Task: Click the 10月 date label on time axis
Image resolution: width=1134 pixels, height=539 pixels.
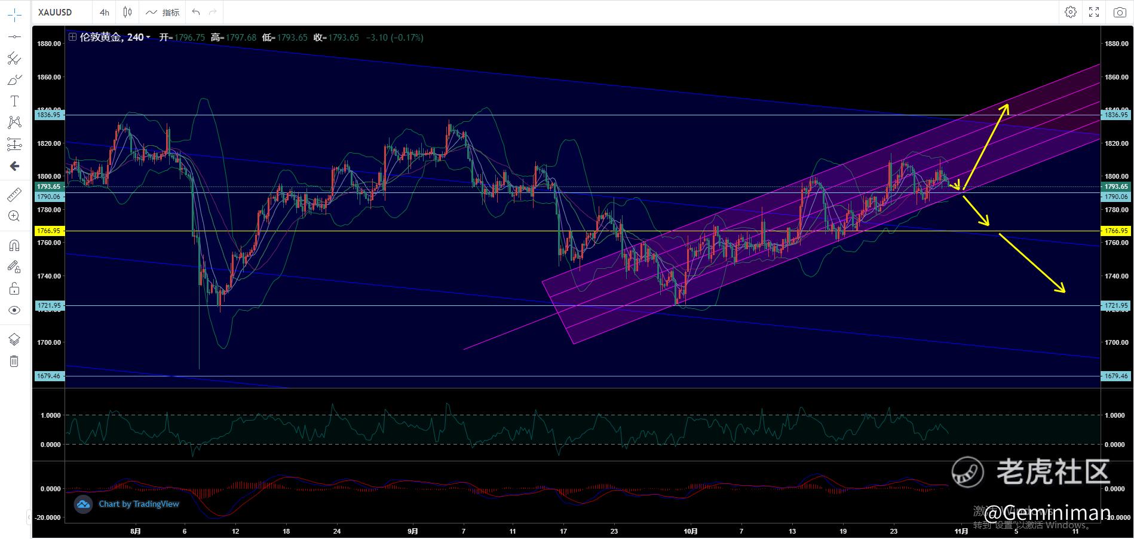Action: coord(691,531)
